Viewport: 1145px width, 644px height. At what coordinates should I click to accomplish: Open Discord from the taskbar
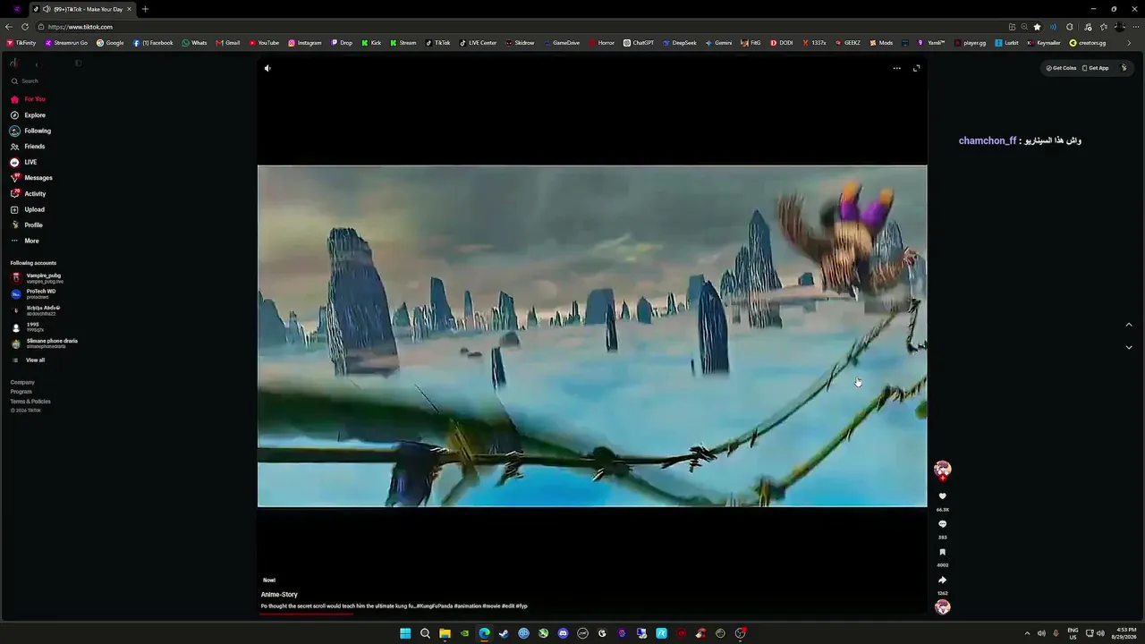[x=563, y=633]
